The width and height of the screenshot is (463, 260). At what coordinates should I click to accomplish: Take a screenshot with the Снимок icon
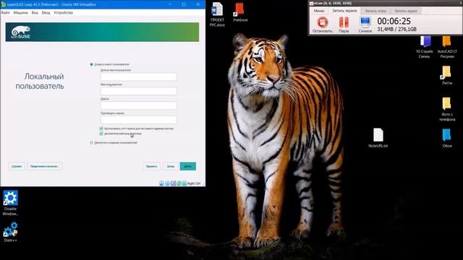click(x=365, y=25)
